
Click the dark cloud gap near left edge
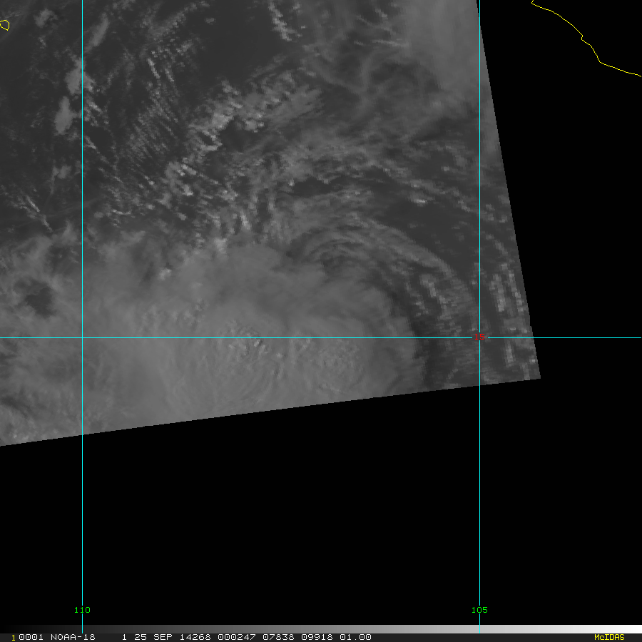(x=39, y=297)
